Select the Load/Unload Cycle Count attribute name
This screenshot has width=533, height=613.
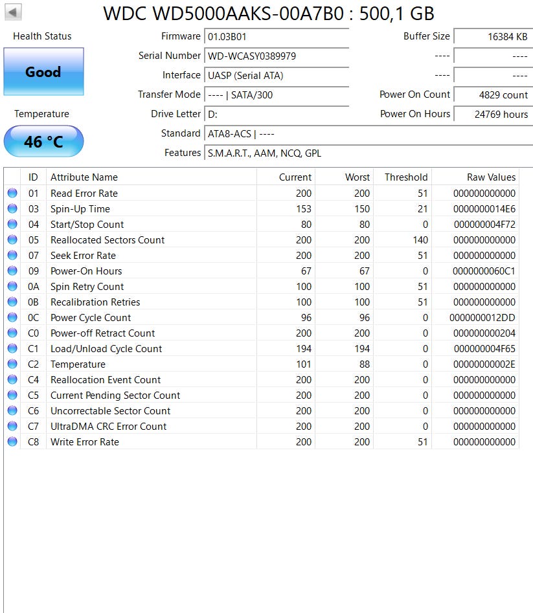[x=106, y=348]
